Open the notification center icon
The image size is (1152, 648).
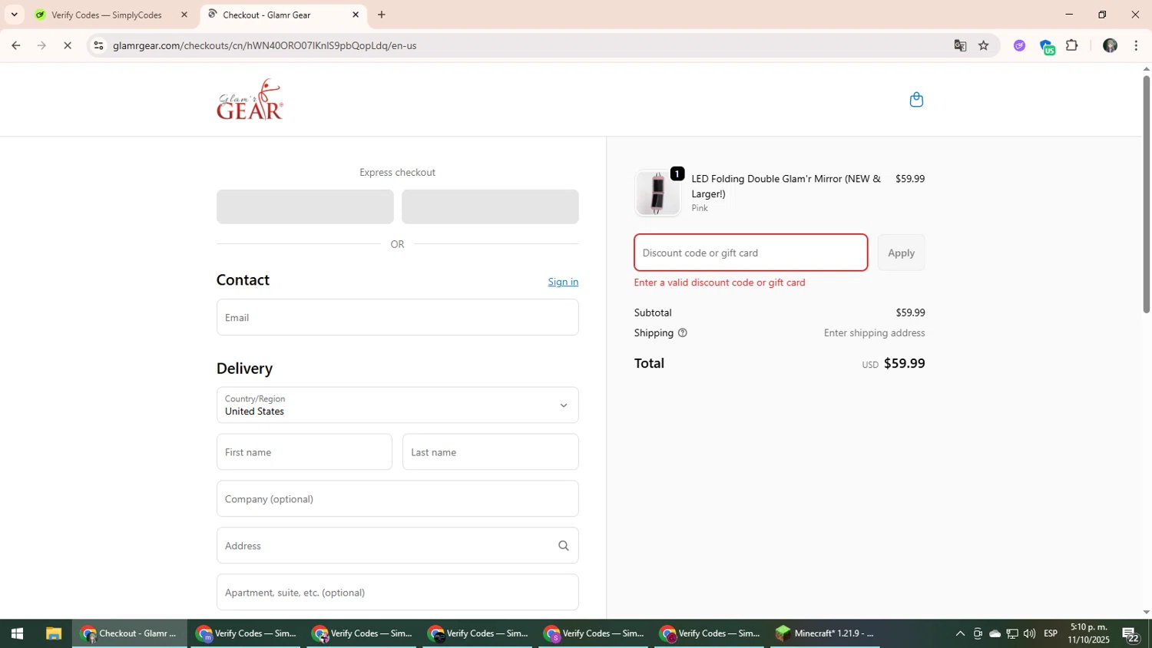coord(1130,634)
